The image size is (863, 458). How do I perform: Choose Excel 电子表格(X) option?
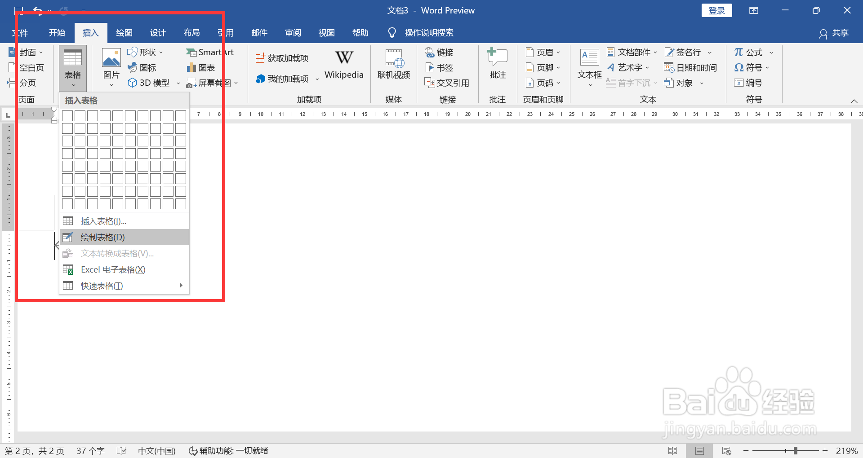pos(125,269)
